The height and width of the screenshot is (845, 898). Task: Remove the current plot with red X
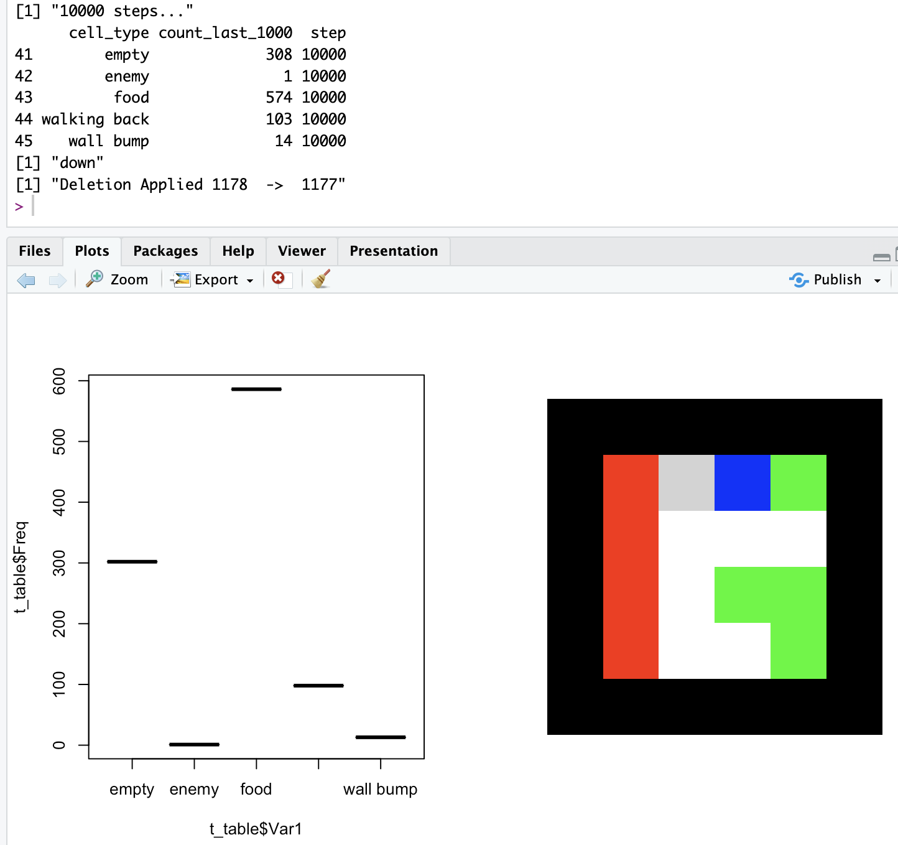click(278, 279)
